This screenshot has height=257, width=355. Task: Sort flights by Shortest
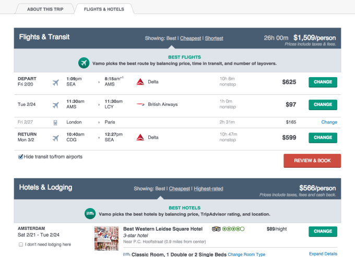coord(214,38)
